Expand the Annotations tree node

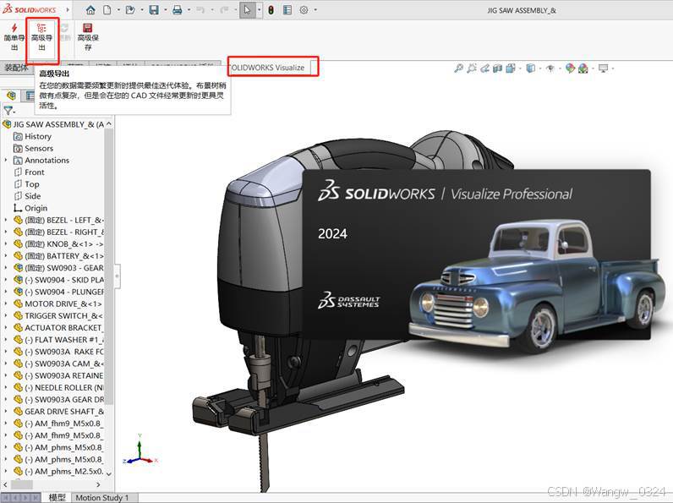(6, 160)
